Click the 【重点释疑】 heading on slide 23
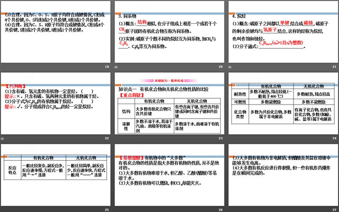This screenshot has width=339, height=212. (x=132, y=95)
